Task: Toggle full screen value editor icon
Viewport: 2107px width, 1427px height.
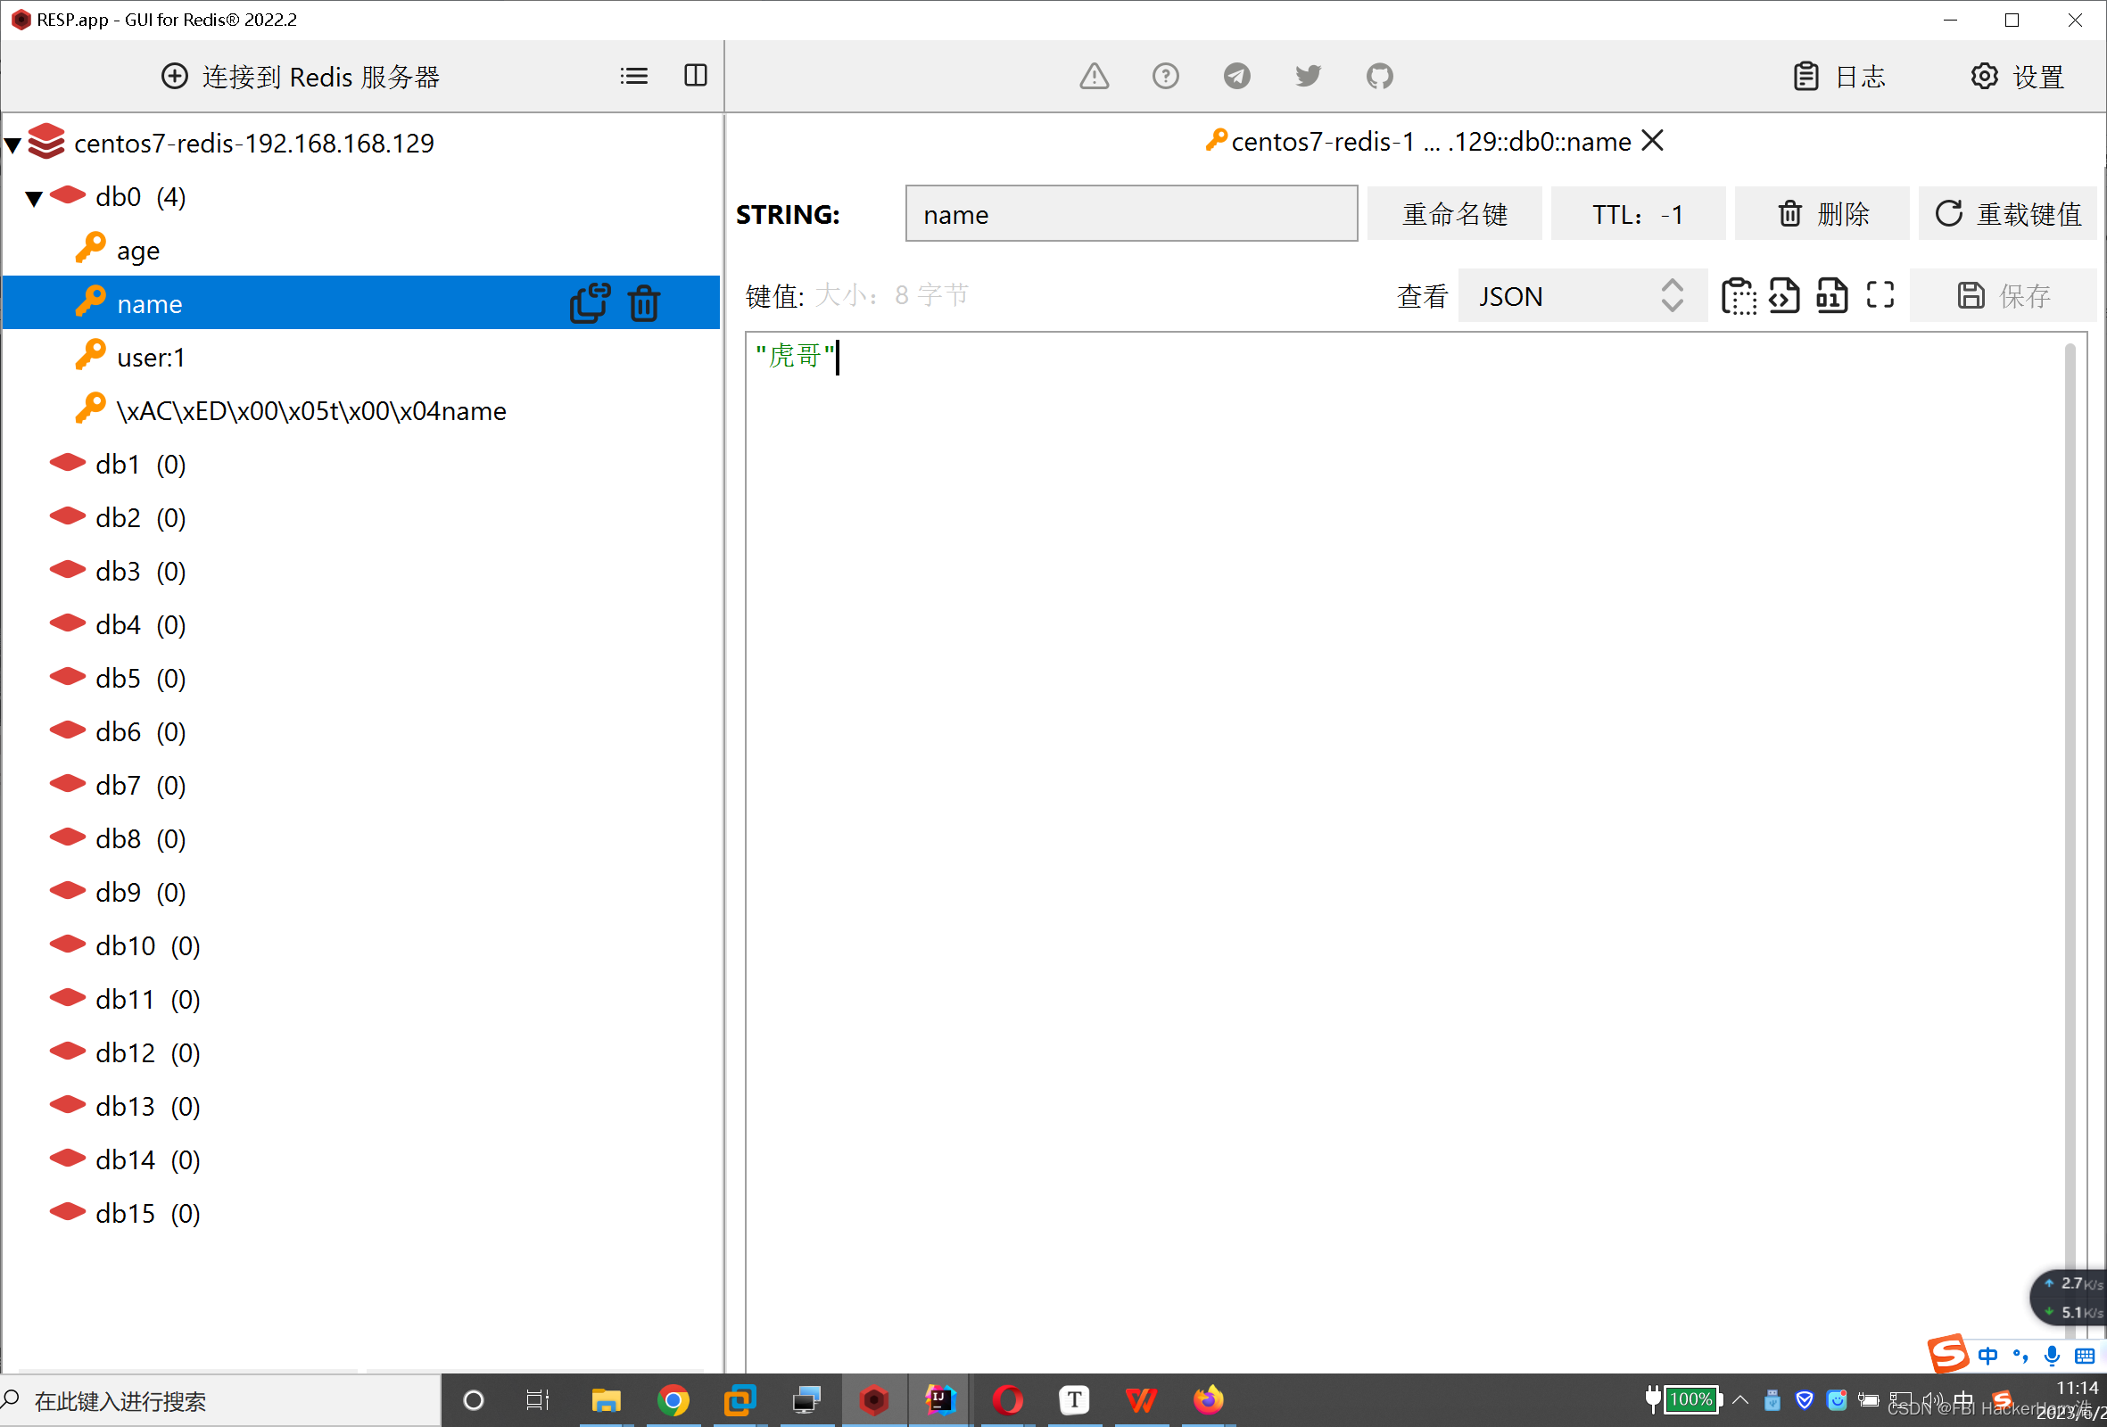Action: click(1880, 295)
